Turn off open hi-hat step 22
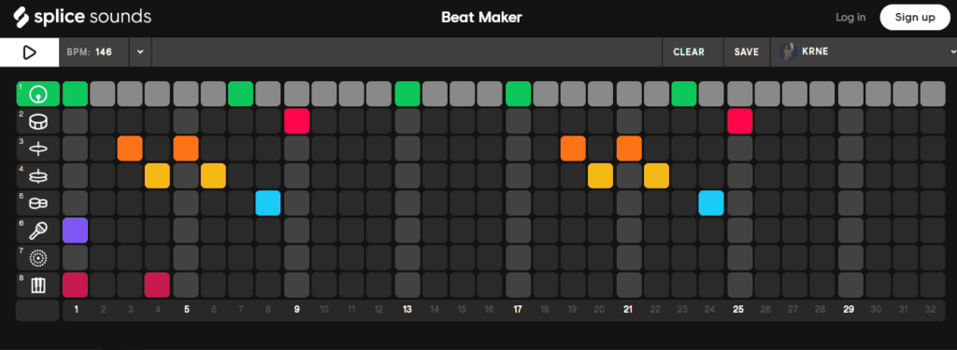The width and height of the screenshot is (957, 350). tap(657, 176)
